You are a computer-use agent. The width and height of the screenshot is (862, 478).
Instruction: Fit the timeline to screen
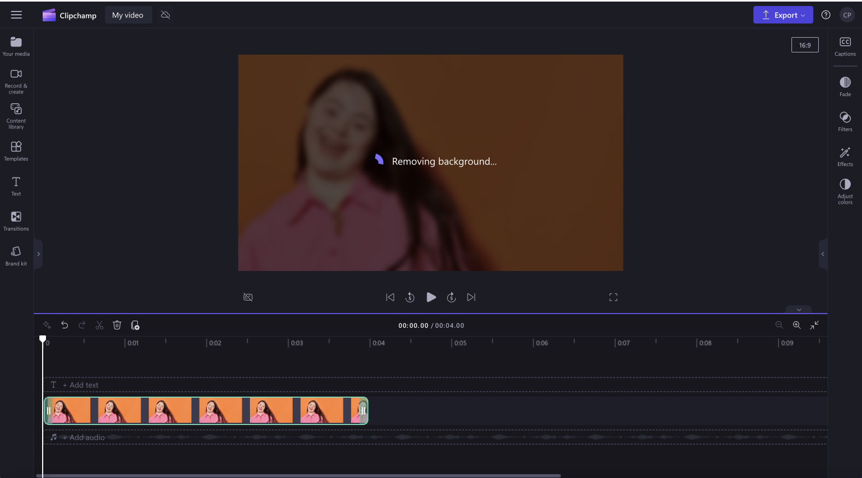click(x=814, y=325)
